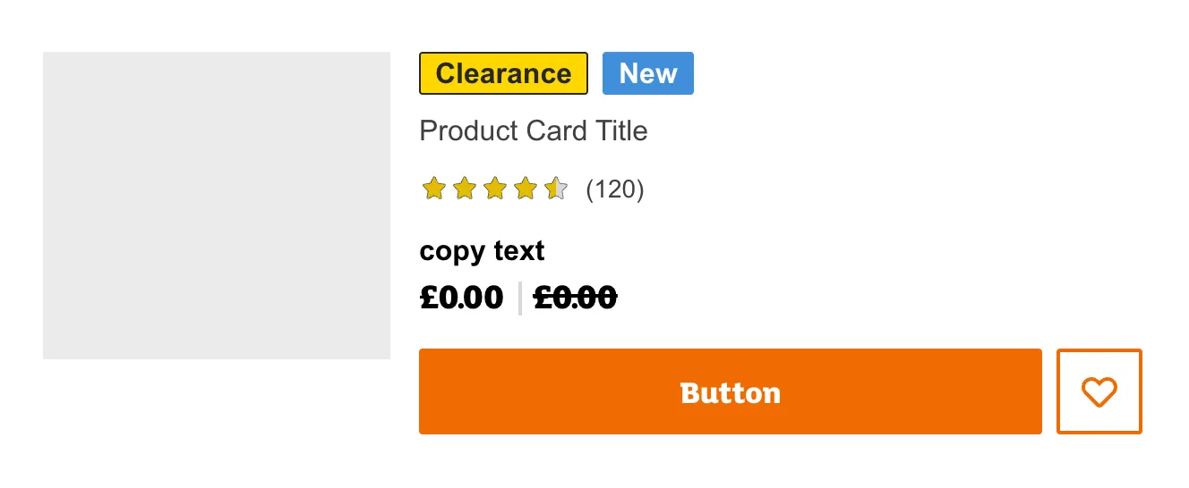Click the fourth rating star
The width and height of the screenshot is (1189, 488).
pyautogui.click(x=526, y=189)
